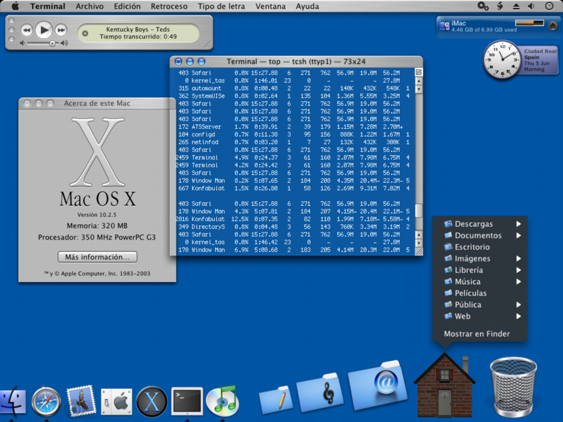The image size is (563, 422).
Task: Click the Terminal scrollbar thumb
Action: [x=418, y=210]
